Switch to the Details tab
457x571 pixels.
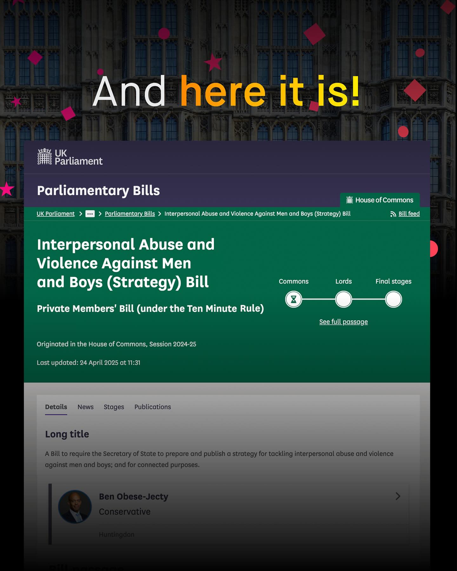pyautogui.click(x=56, y=407)
